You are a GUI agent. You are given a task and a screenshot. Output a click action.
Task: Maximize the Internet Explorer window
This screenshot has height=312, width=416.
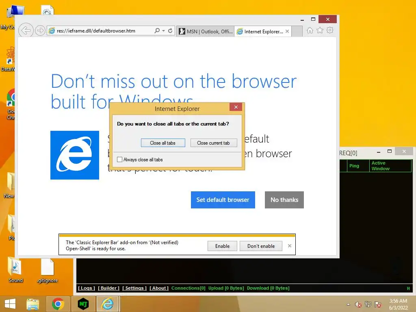coord(313,19)
